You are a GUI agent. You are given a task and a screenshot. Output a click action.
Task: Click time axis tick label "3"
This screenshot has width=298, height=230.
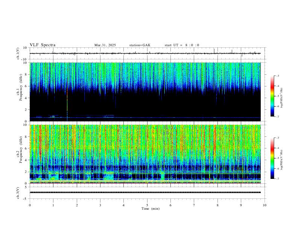pos(100,205)
